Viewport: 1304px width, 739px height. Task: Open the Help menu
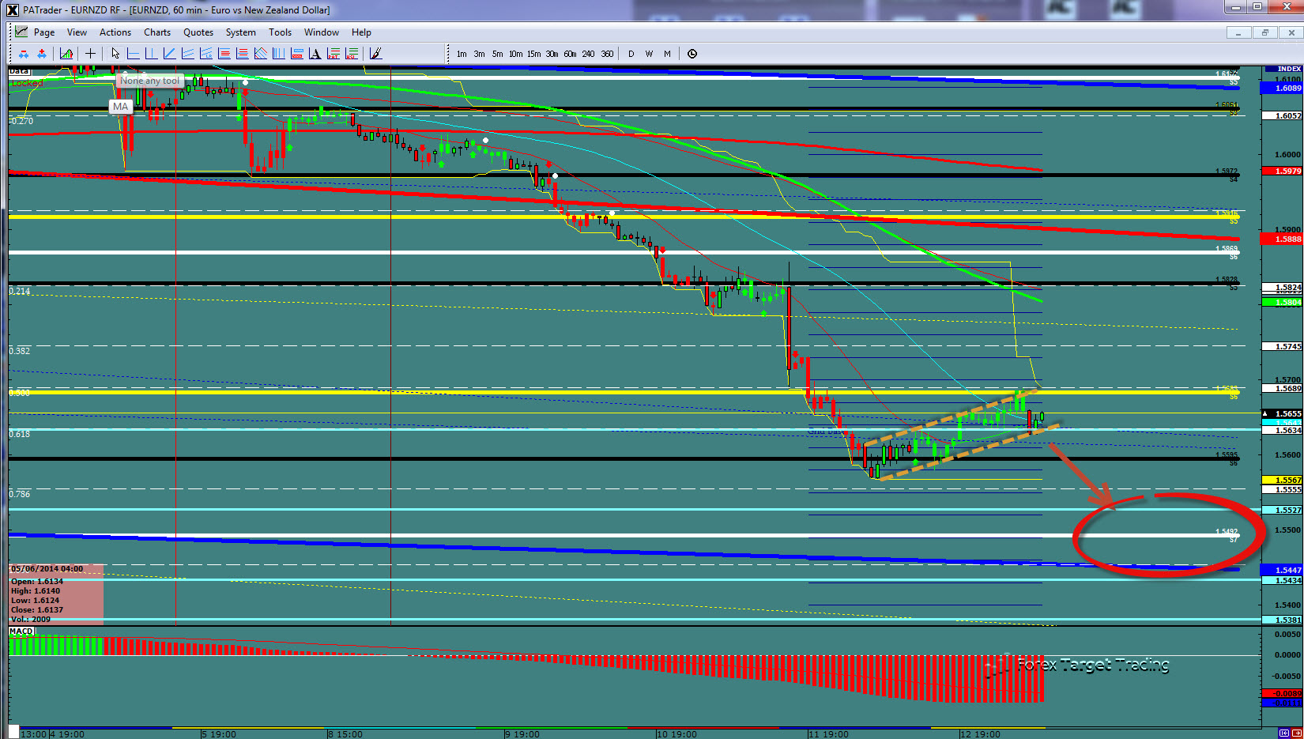pyautogui.click(x=361, y=32)
